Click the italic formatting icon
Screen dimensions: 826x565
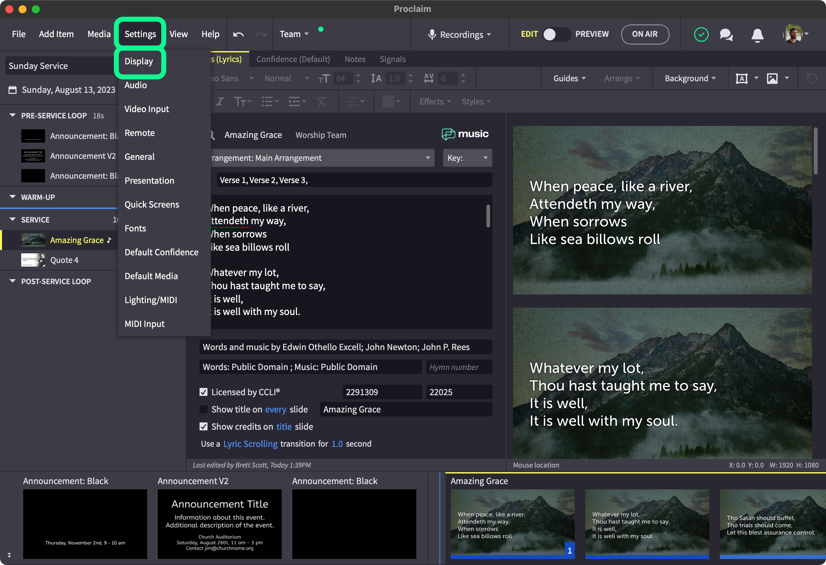[x=220, y=102]
